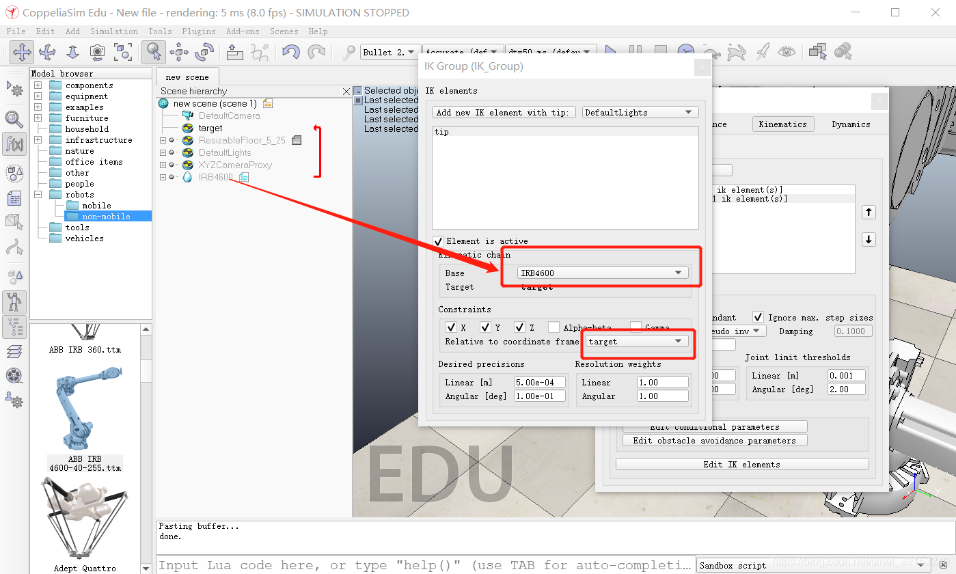Enable the Gamma constraint checkbox
Image resolution: width=956 pixels, height=574 pixels.
(x=636, y=327)
